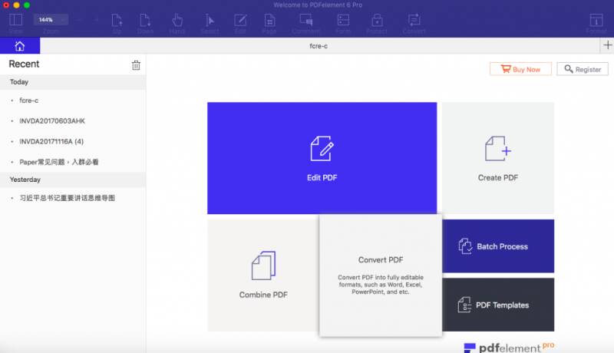Click the Down page icon

click(145, 21)
